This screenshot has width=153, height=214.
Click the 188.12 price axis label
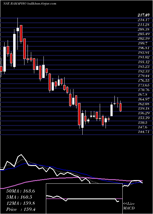click(144, 62)
